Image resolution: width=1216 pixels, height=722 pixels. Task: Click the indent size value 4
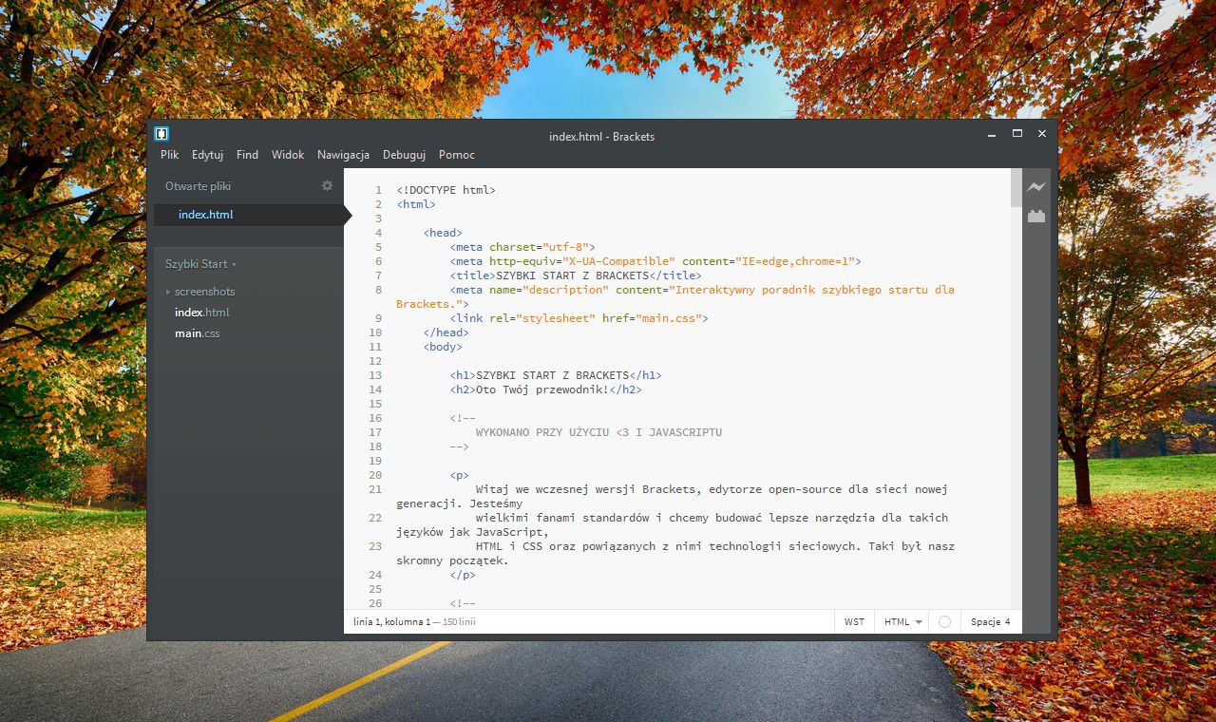1007,622
